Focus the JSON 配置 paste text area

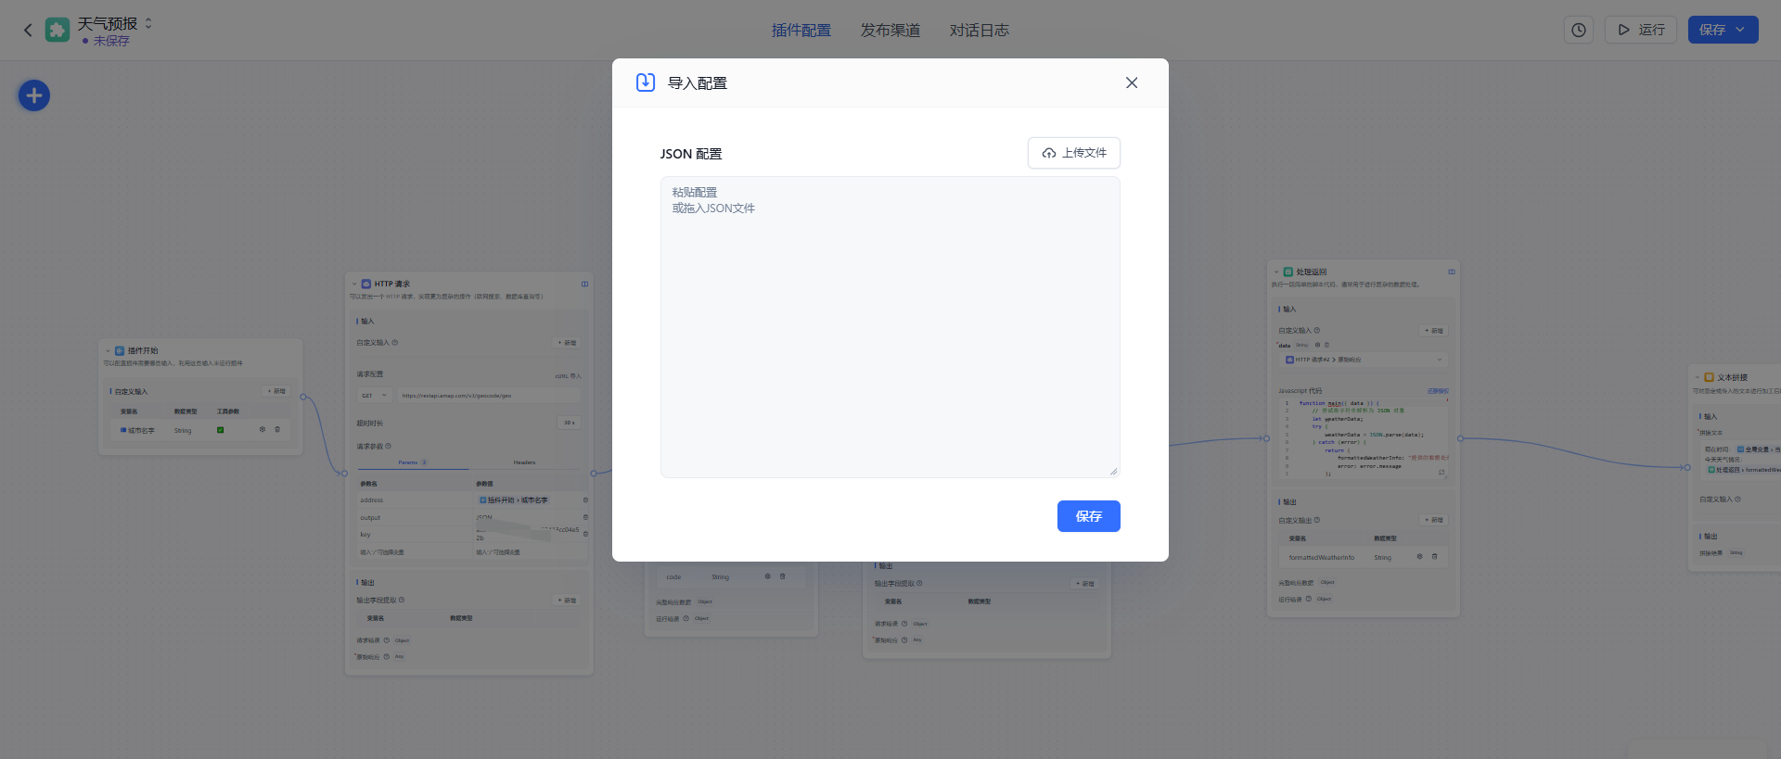pyautogui.click(x=890, y=327)
